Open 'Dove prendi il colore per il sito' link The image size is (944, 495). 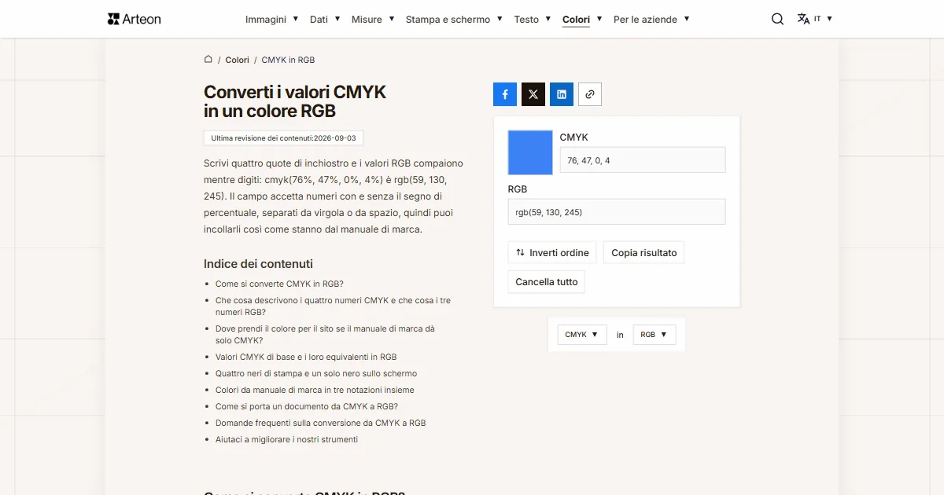coord(325,335)
